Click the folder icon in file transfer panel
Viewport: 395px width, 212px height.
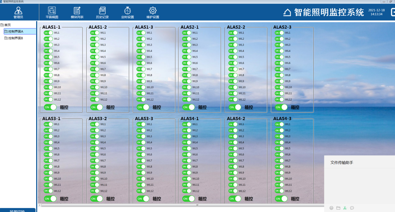coord(338,208)
